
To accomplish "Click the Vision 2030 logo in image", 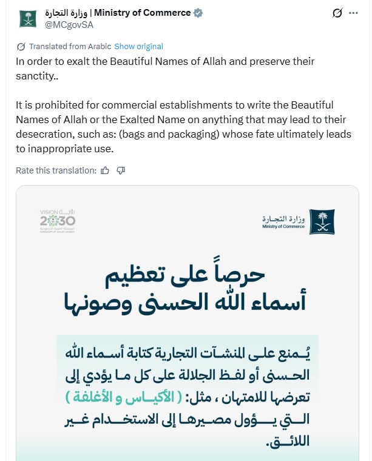I will tap(58, 221).
